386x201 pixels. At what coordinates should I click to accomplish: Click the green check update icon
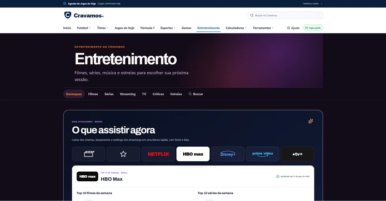point(278,176)
